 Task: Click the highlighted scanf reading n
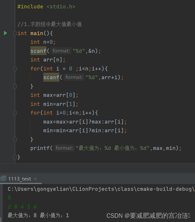coord(38,51)
